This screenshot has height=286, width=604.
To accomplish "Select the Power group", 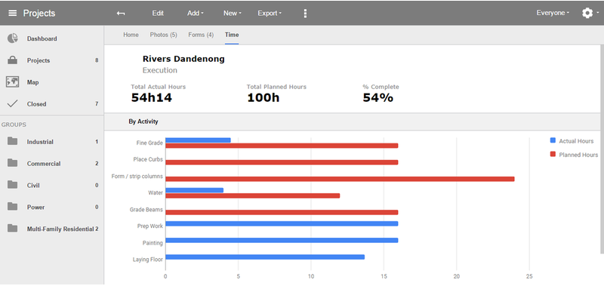I will coord(35,207).
